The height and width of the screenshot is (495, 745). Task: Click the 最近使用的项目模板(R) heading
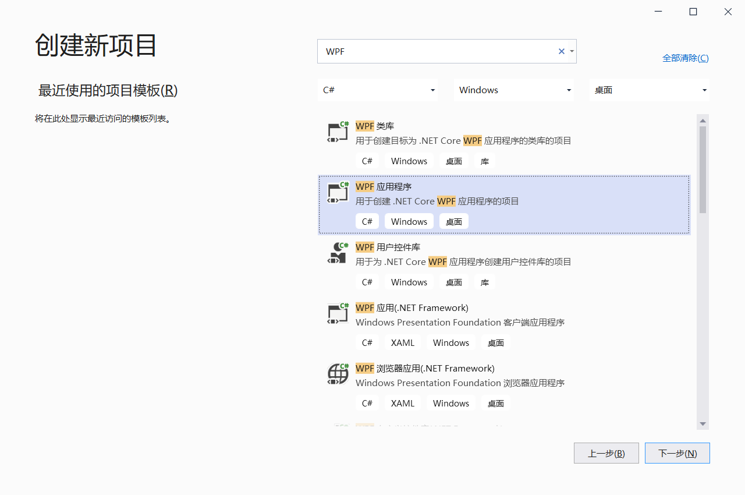[108, 91]
